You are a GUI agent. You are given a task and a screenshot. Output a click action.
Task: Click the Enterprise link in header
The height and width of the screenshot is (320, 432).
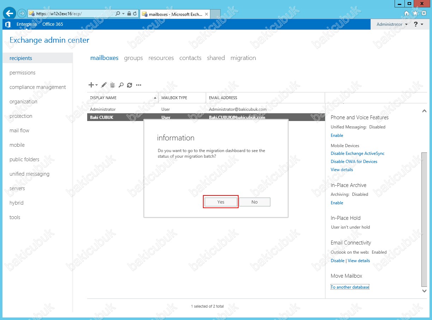[x=27, y=24]
